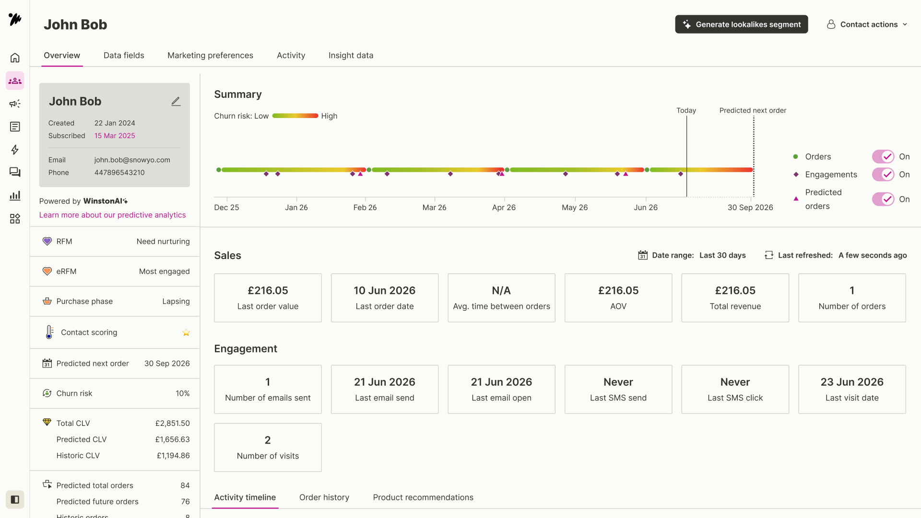
Task: Open the conversations chat icon
Action: click(x=15, y=172)
